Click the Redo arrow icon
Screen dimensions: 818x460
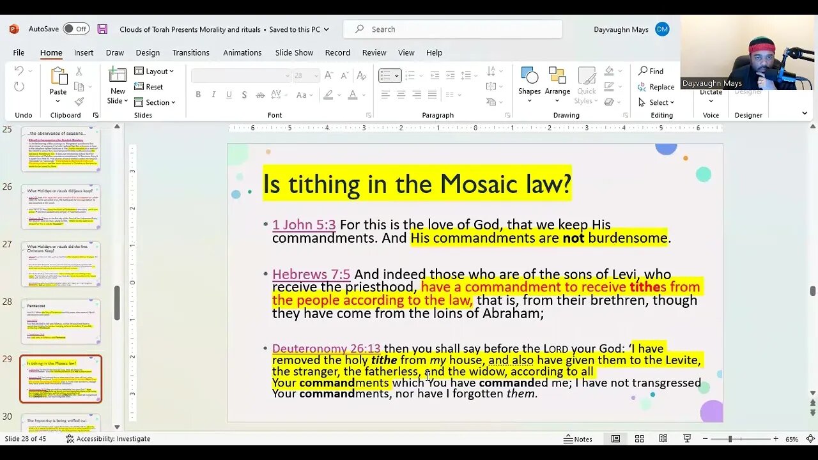pos(19,87)
